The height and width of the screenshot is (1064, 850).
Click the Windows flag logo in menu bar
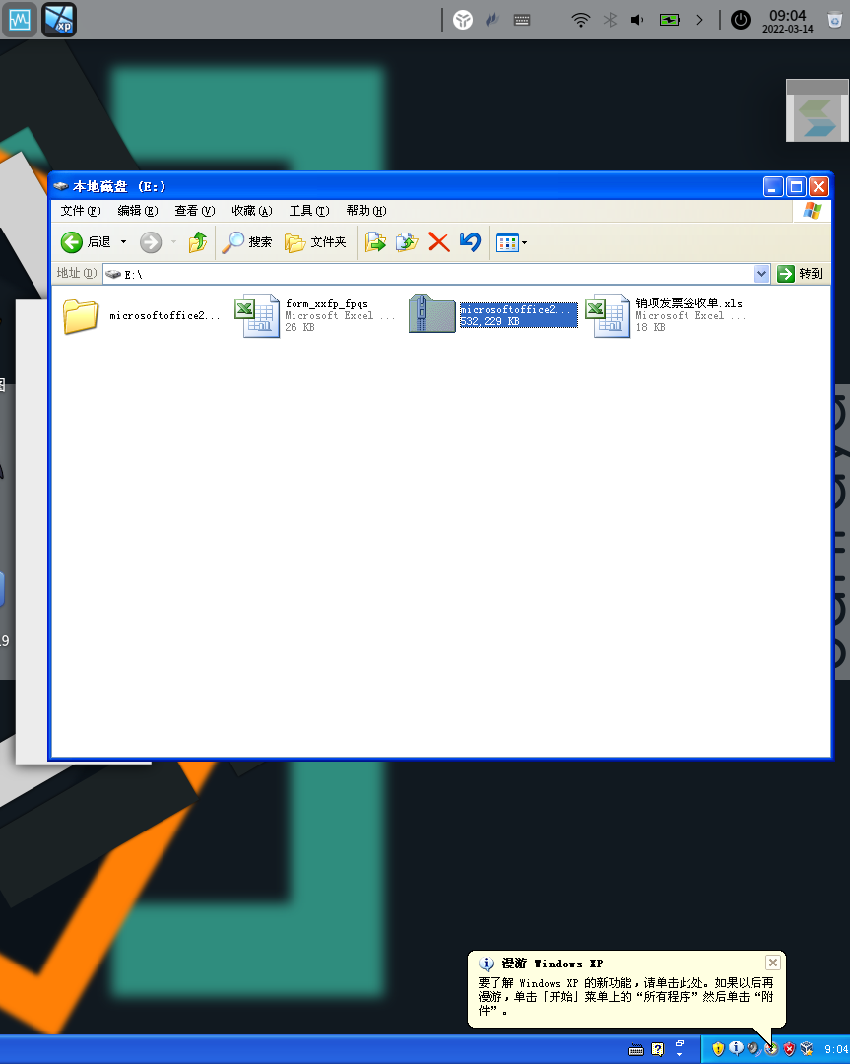(812, 211)
